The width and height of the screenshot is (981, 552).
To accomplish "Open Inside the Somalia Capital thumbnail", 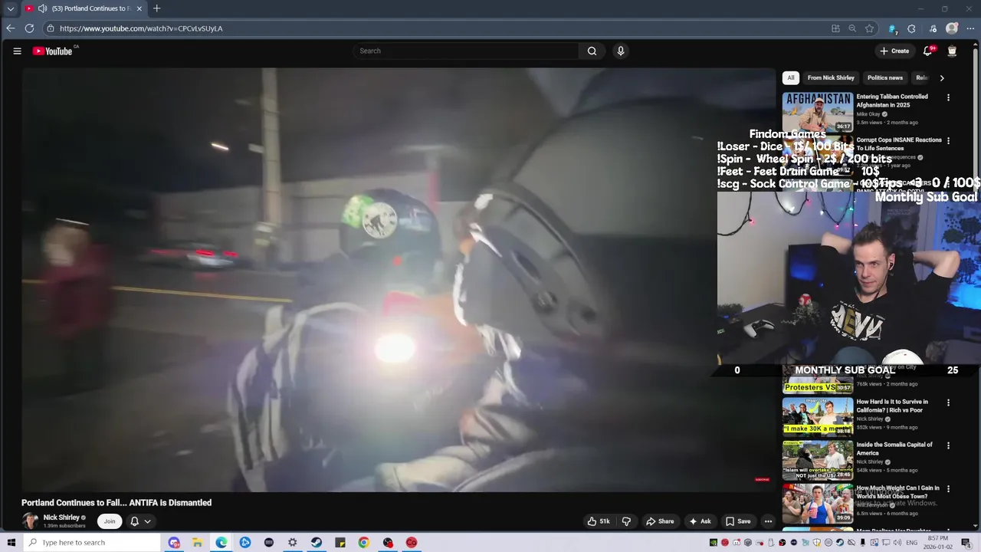I will point(817,459).
